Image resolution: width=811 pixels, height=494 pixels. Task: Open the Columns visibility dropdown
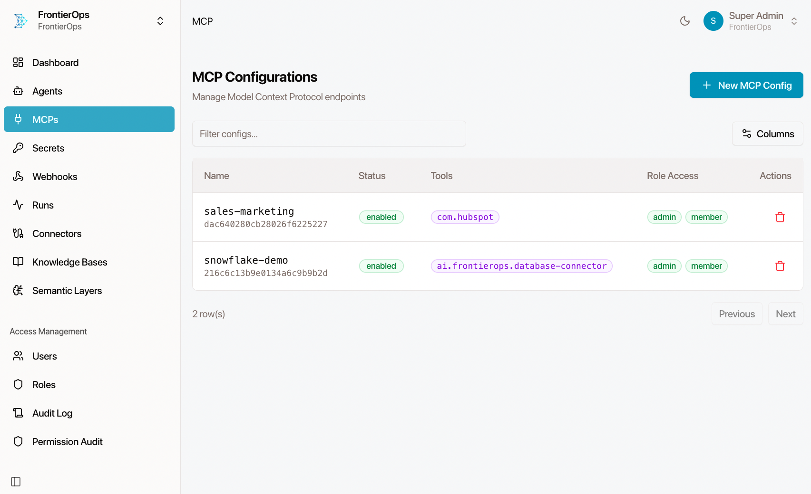767,133
